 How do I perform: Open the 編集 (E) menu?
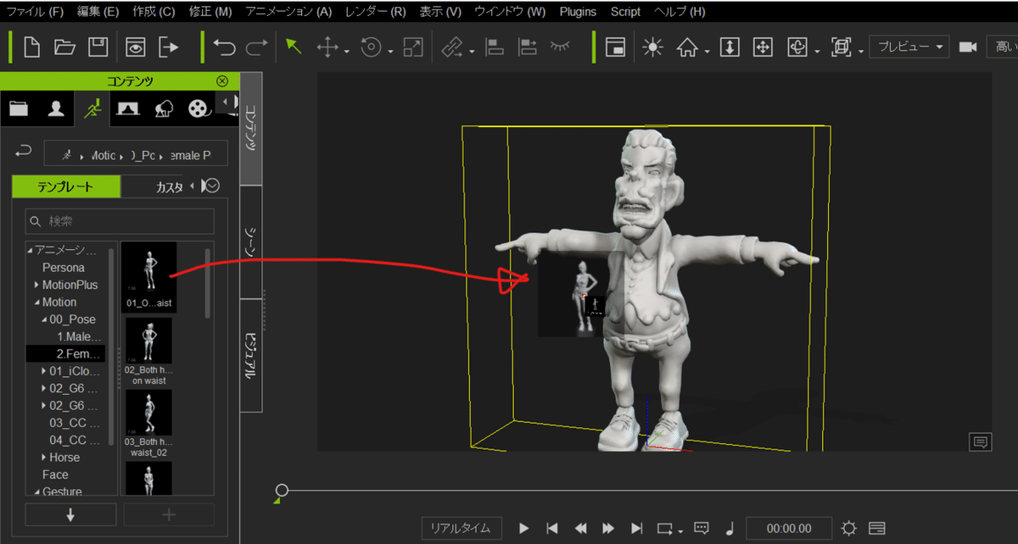[98, 12]
